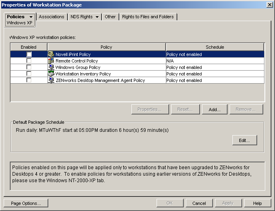Click the Reset... button
This screenshot has width=275, height=211.
(x=185, y=109)
